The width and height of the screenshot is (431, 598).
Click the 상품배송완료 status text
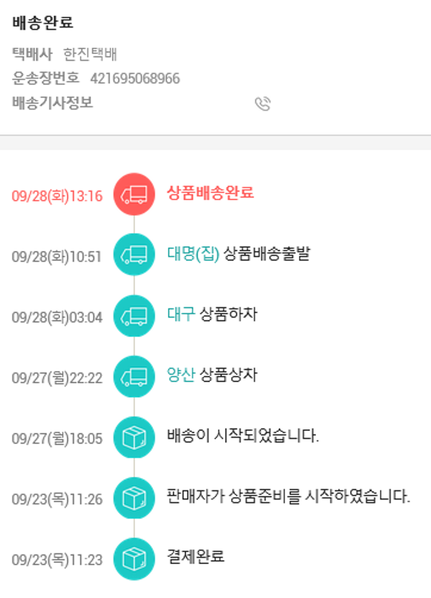click(210, 193)
